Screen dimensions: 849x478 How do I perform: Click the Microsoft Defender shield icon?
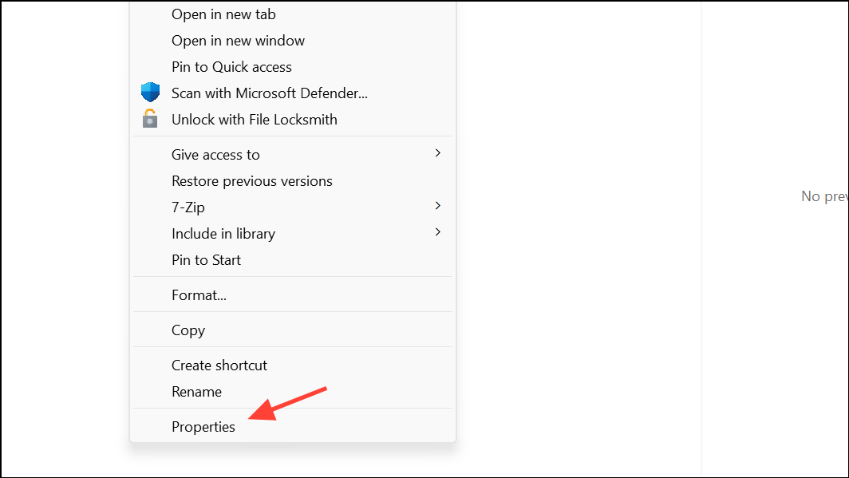pyautogui.click(x=150, y=91)
